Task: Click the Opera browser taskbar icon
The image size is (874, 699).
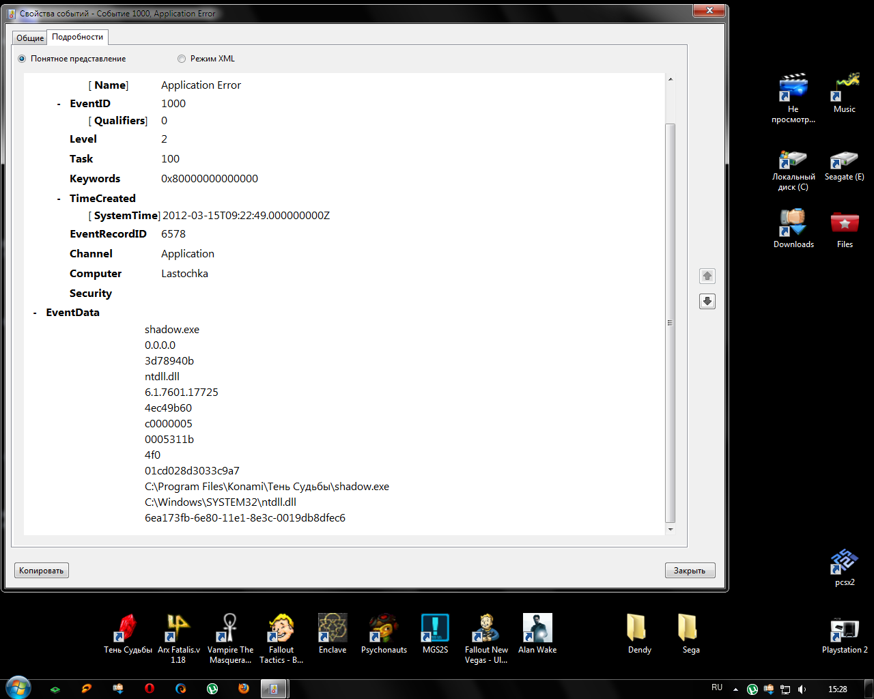Action: tap(150, 689)
